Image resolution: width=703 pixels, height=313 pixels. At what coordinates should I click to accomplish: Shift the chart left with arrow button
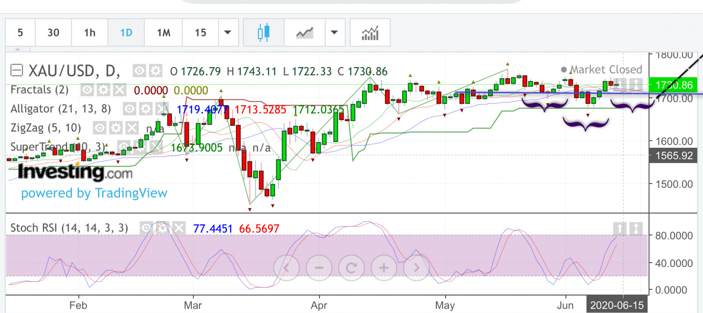point(286,267)
